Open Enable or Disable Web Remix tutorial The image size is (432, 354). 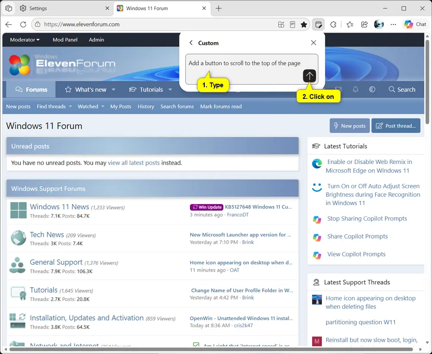click(368, 166)
